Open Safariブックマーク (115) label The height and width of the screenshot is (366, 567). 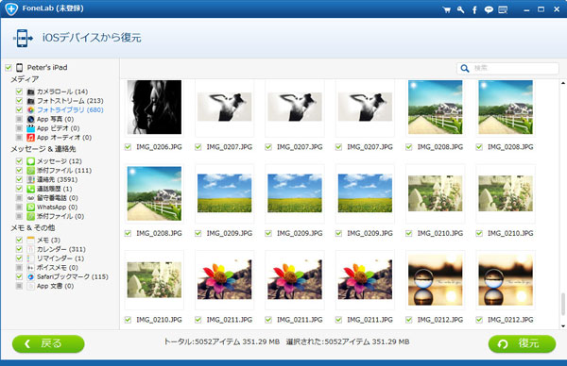(x=73, y=276)
